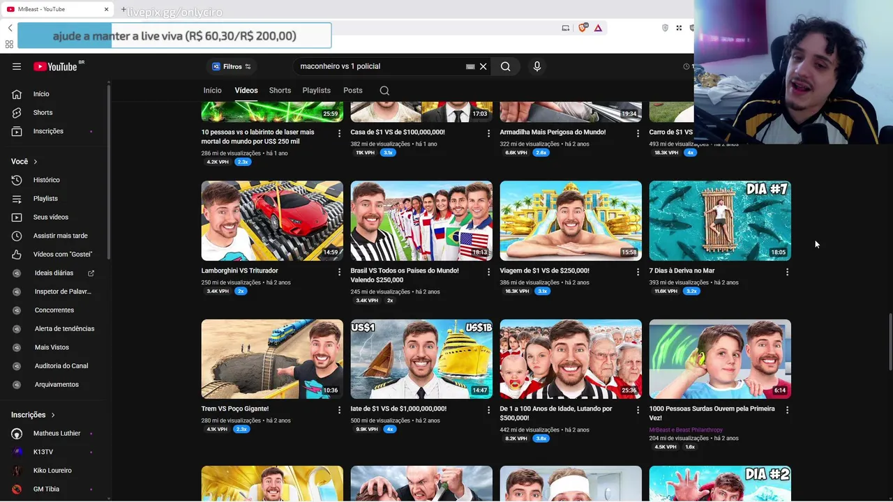The height and width of the screenshot is (502, 893).
Task: Start voice search with microphone icon
Action: [x=536, y=66]
